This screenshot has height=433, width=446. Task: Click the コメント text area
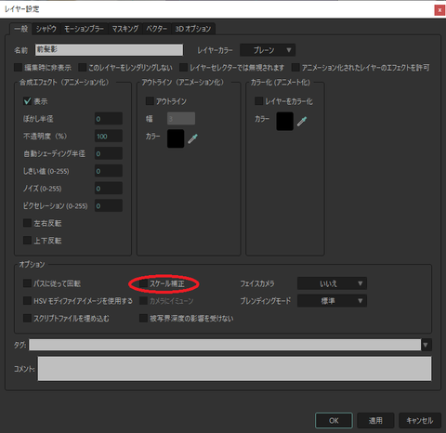234,368
